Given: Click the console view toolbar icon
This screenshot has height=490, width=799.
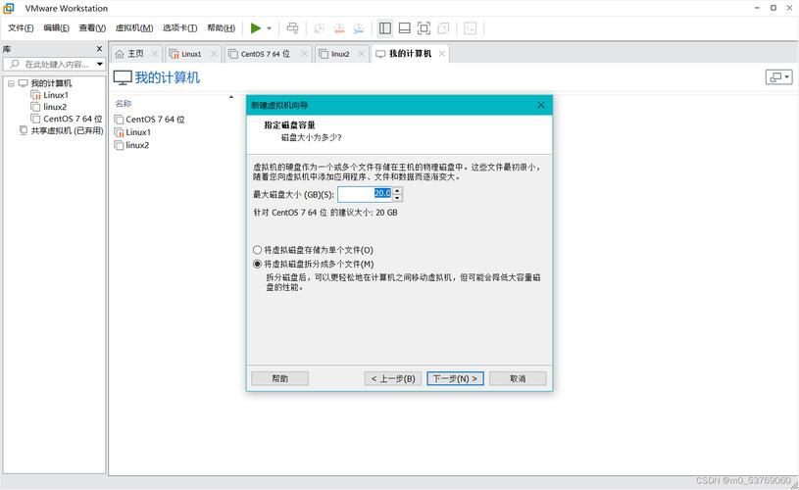Looking at the screenshot, I should tap(471, 28).
